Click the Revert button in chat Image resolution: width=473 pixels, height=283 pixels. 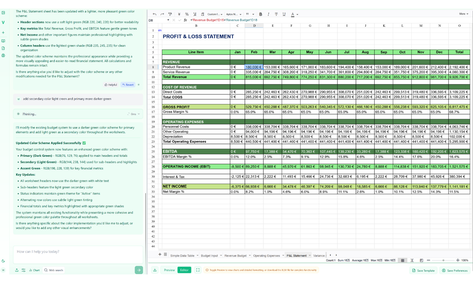pyautogui.click(x=128, y=85)
